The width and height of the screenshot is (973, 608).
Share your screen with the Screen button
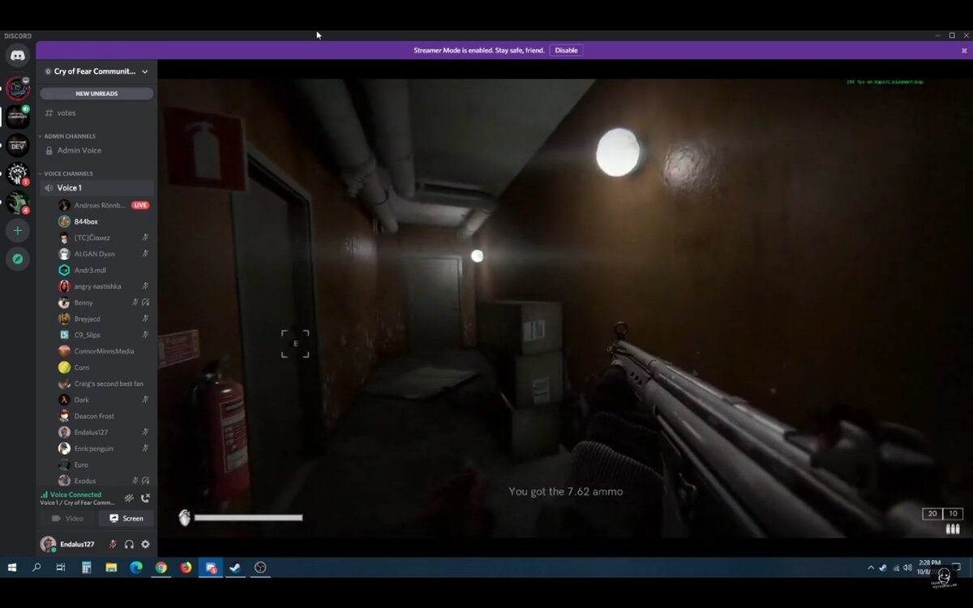click(126, 518)
